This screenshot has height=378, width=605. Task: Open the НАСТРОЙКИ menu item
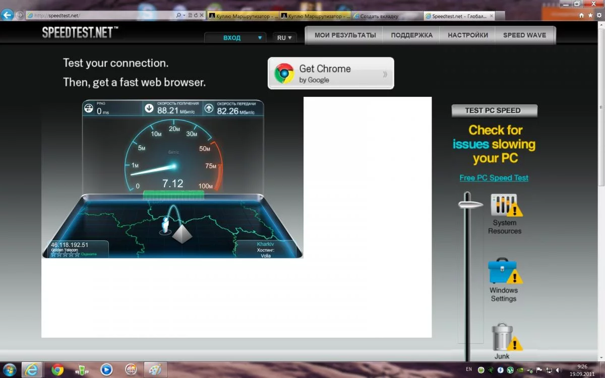pyautogui.click(x=468, y=35)
